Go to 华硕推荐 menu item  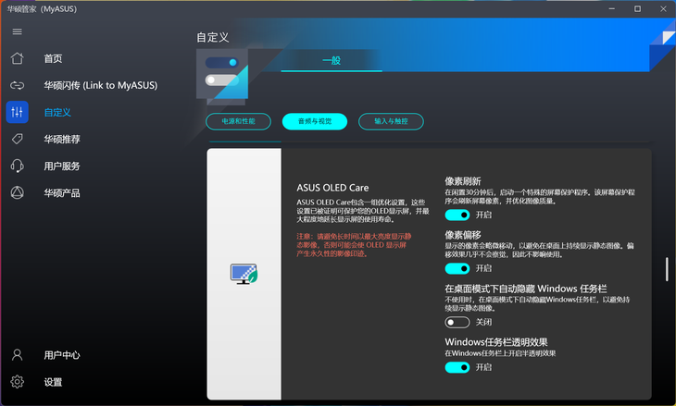tap(62, 139)
